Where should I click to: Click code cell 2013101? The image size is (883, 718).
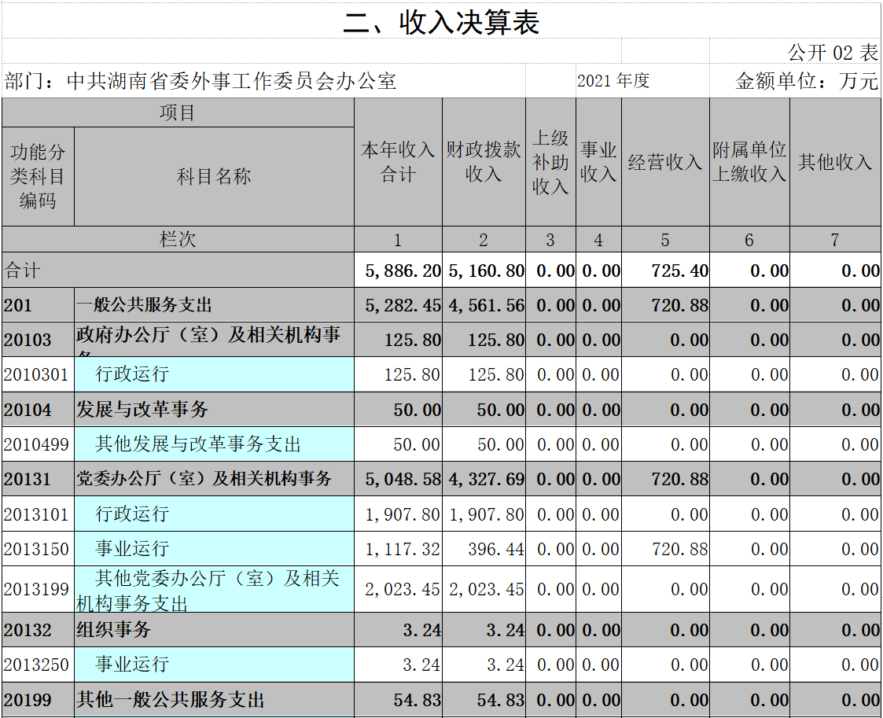click(38, 514)
